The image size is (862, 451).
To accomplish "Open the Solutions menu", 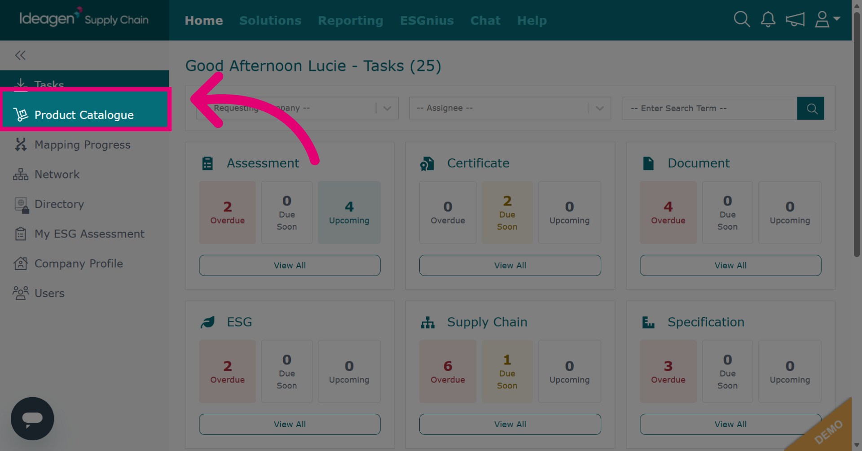I will click(x=270, y=21).
